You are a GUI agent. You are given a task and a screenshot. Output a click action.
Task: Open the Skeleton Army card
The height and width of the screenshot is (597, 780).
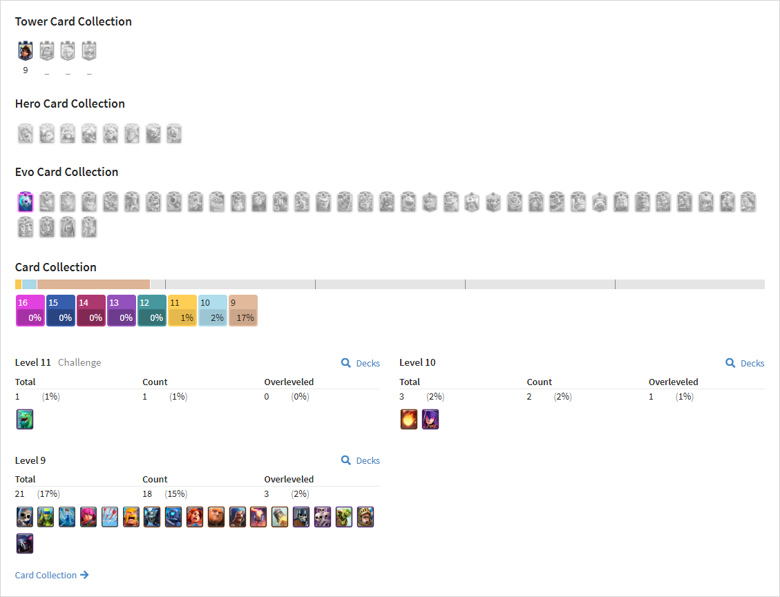click(323, 517)
